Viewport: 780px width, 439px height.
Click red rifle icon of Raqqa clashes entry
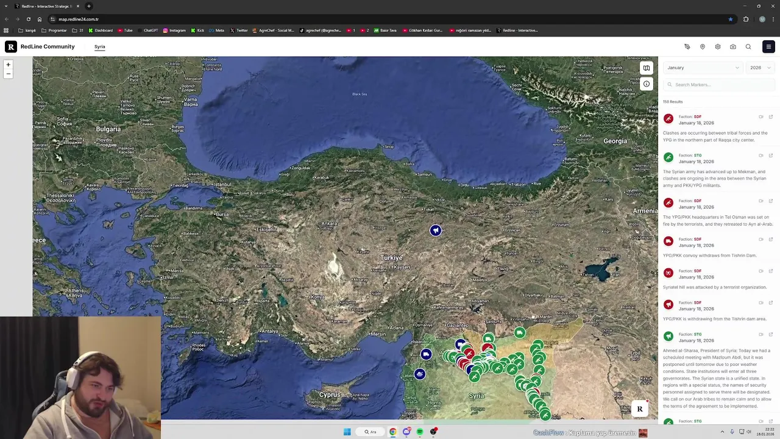(668, 119)
